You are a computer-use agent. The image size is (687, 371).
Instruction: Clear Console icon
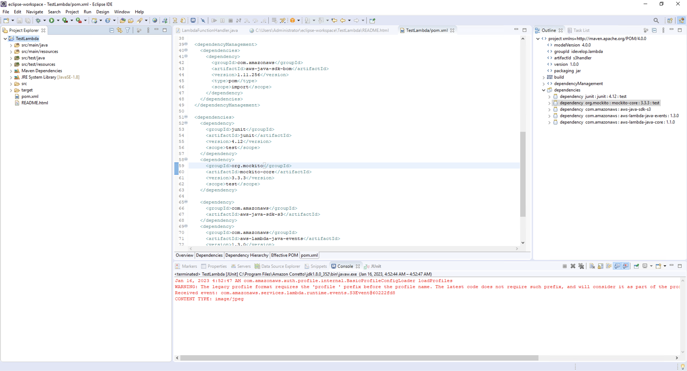592,266
